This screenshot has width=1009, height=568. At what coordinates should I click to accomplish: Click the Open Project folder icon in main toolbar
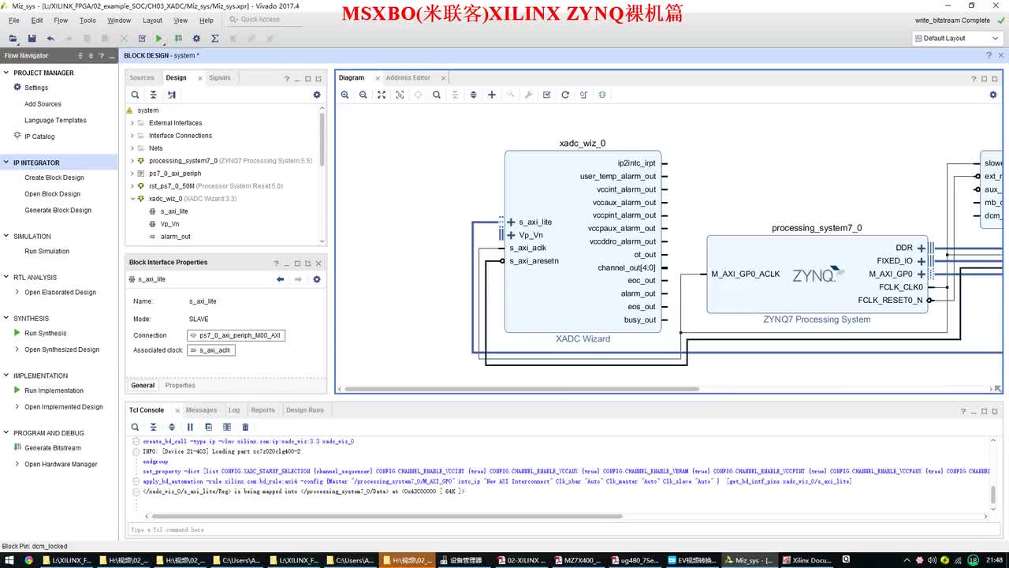pos(13,38)
